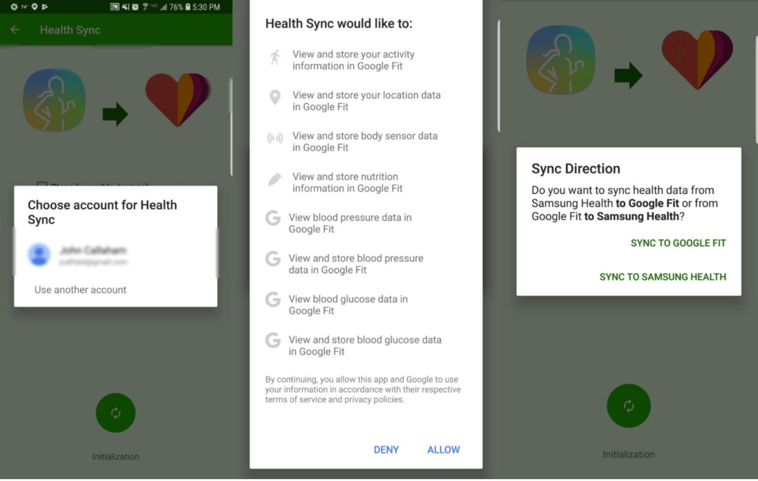This screenshot has height=481, width=758.
Task: Click 'View and store nutrition information' text
Action: [x=347, y=182]
